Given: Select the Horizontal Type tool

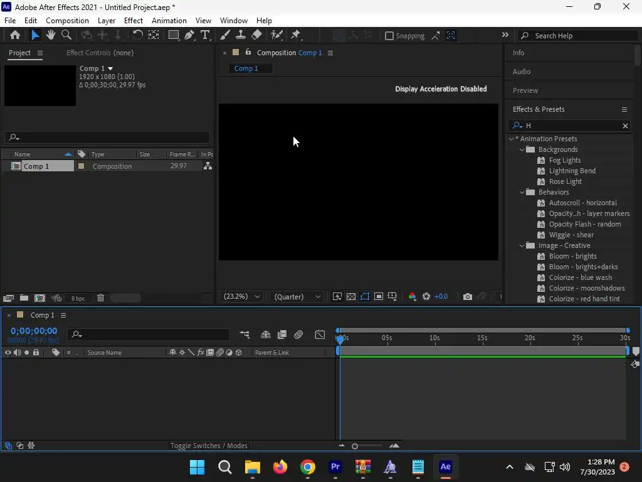Looking at the screenshot, I should 205,35.
